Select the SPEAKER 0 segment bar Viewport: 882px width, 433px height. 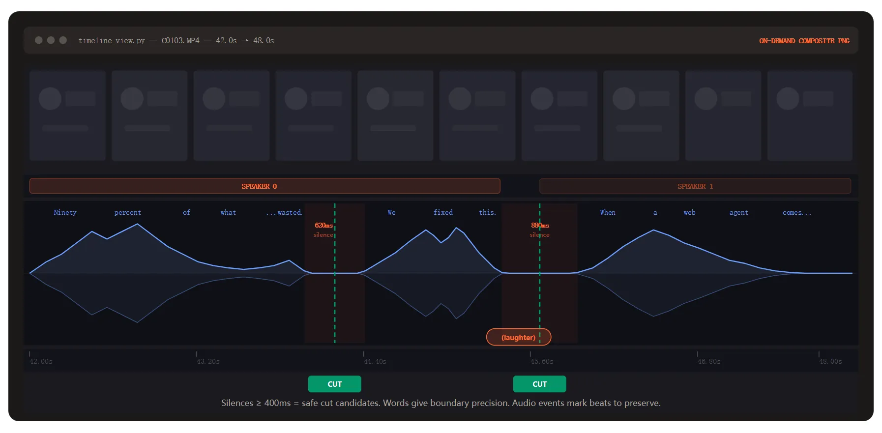[x=265, y=186]
